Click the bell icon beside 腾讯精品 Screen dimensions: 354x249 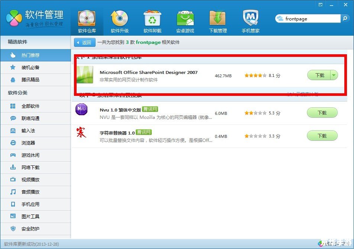13,80
